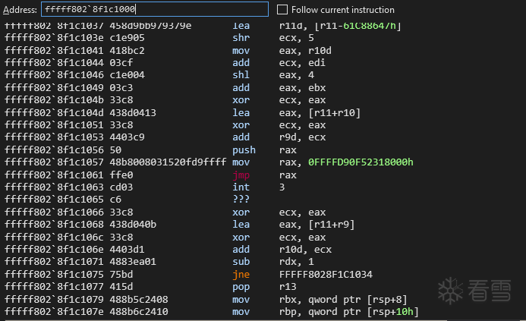Select the sub rdx, 1 line
Viewport: 526px width, 321px height.
pyautogui.click(x=240, y=262)
